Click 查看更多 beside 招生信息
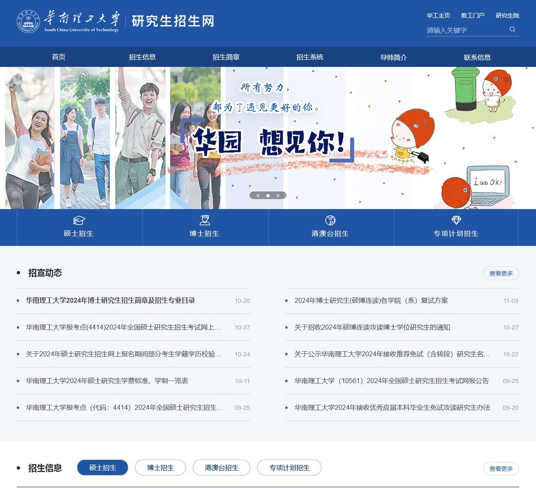This screenshot has width=536, height=488. (501, 468)
